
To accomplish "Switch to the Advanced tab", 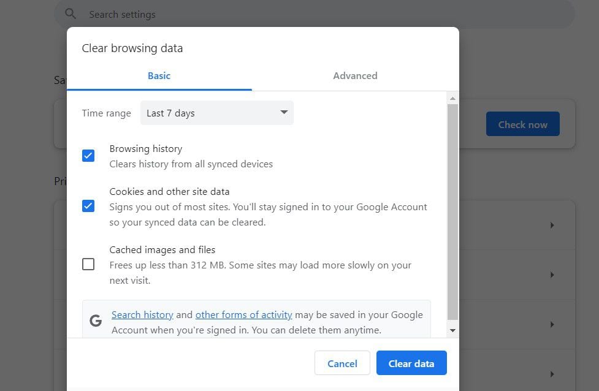I will (x=355, y=76).
